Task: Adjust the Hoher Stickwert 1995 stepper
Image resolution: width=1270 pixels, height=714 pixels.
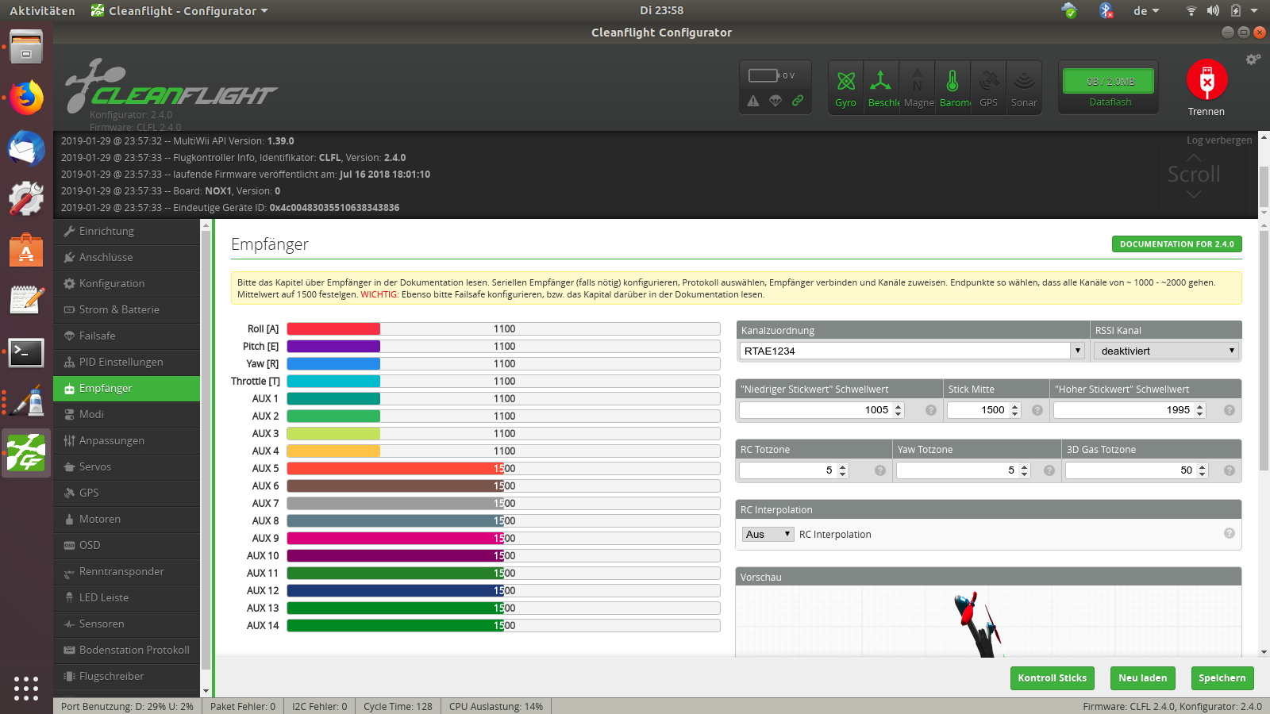Action: click(1200, 410)
